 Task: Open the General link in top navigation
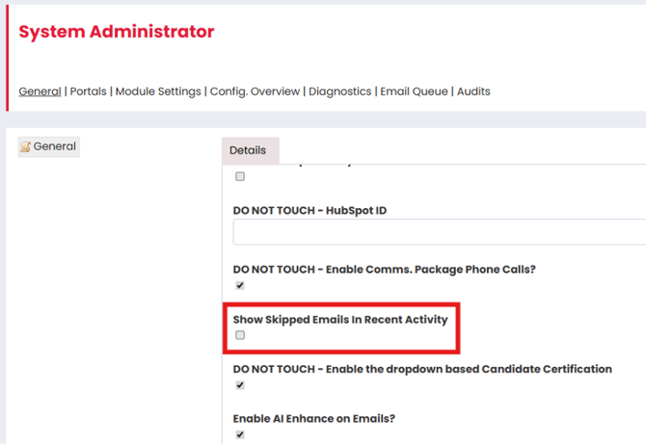(40, 91)
